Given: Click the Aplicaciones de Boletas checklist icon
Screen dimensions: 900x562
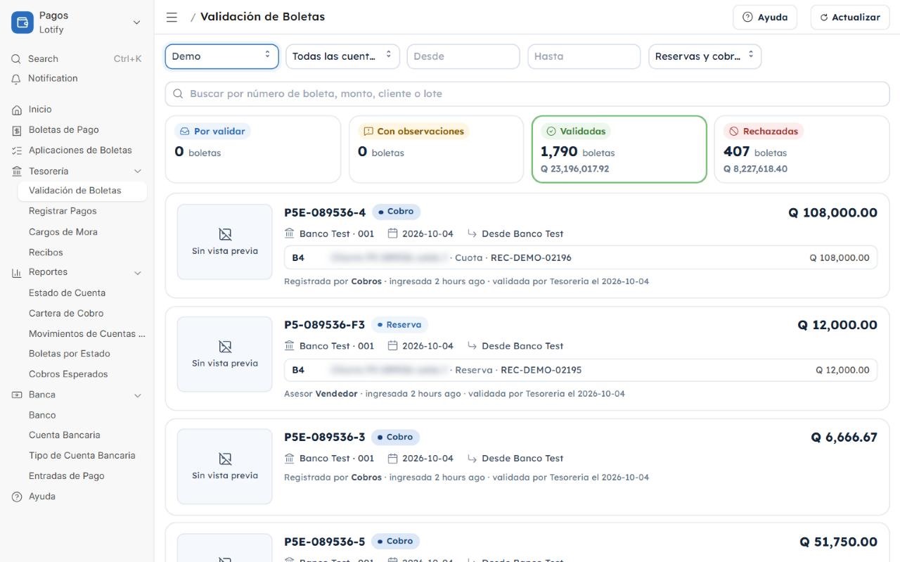Looking at the screenshot, I should pos(17,151).
